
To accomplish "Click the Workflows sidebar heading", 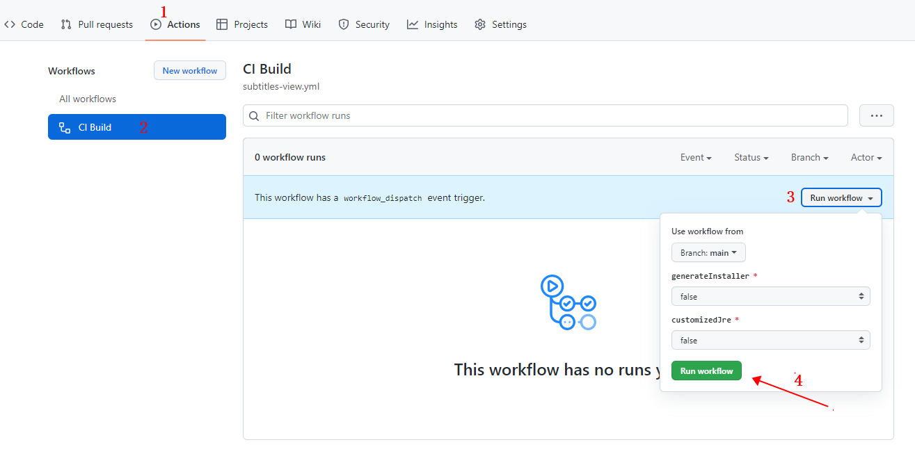I will tap(72, 71).
